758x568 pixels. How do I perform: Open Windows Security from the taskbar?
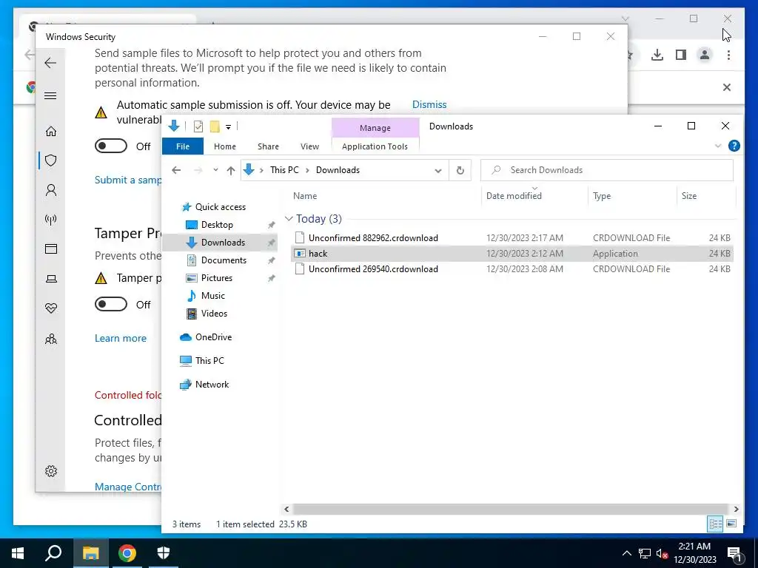coord(164,553)
